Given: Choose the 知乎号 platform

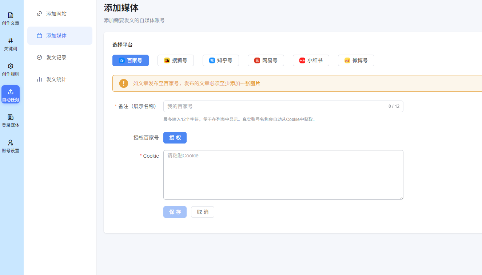Looking at the screenshot, I should click(220, 60).
